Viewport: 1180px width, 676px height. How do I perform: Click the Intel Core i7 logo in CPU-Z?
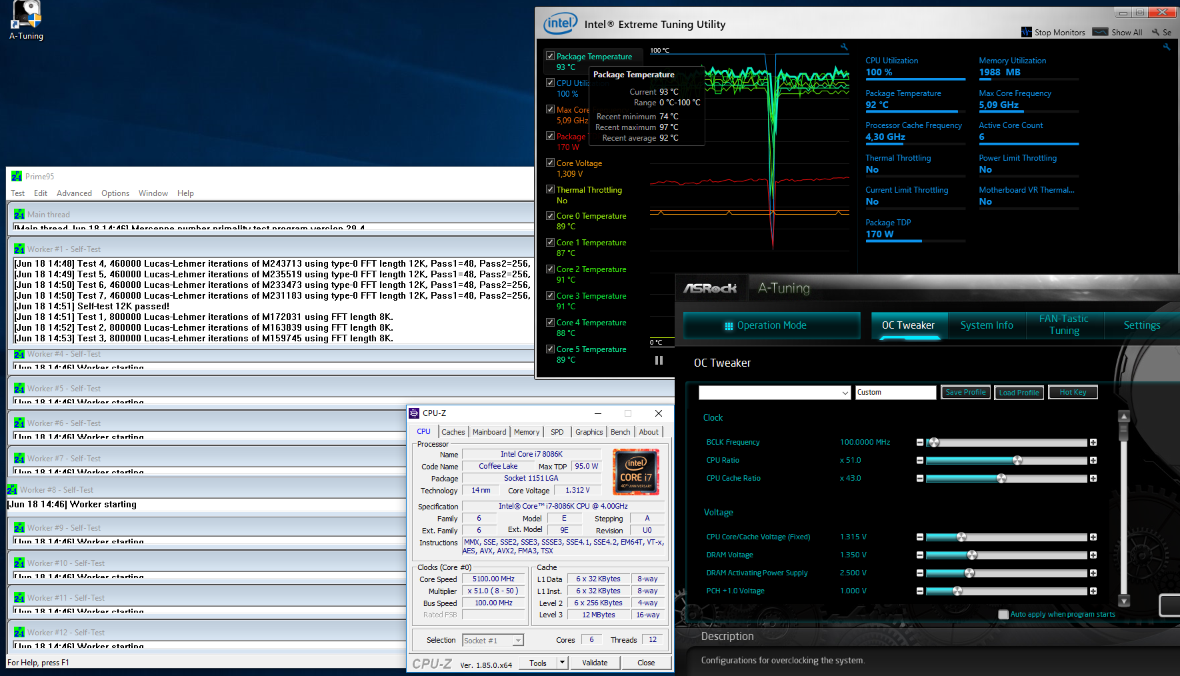[636, 472]
